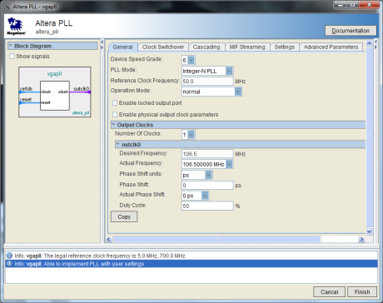This screenshot has width=383, height=303.
Task: Click the Documentation button
Action: click(351, 31)
